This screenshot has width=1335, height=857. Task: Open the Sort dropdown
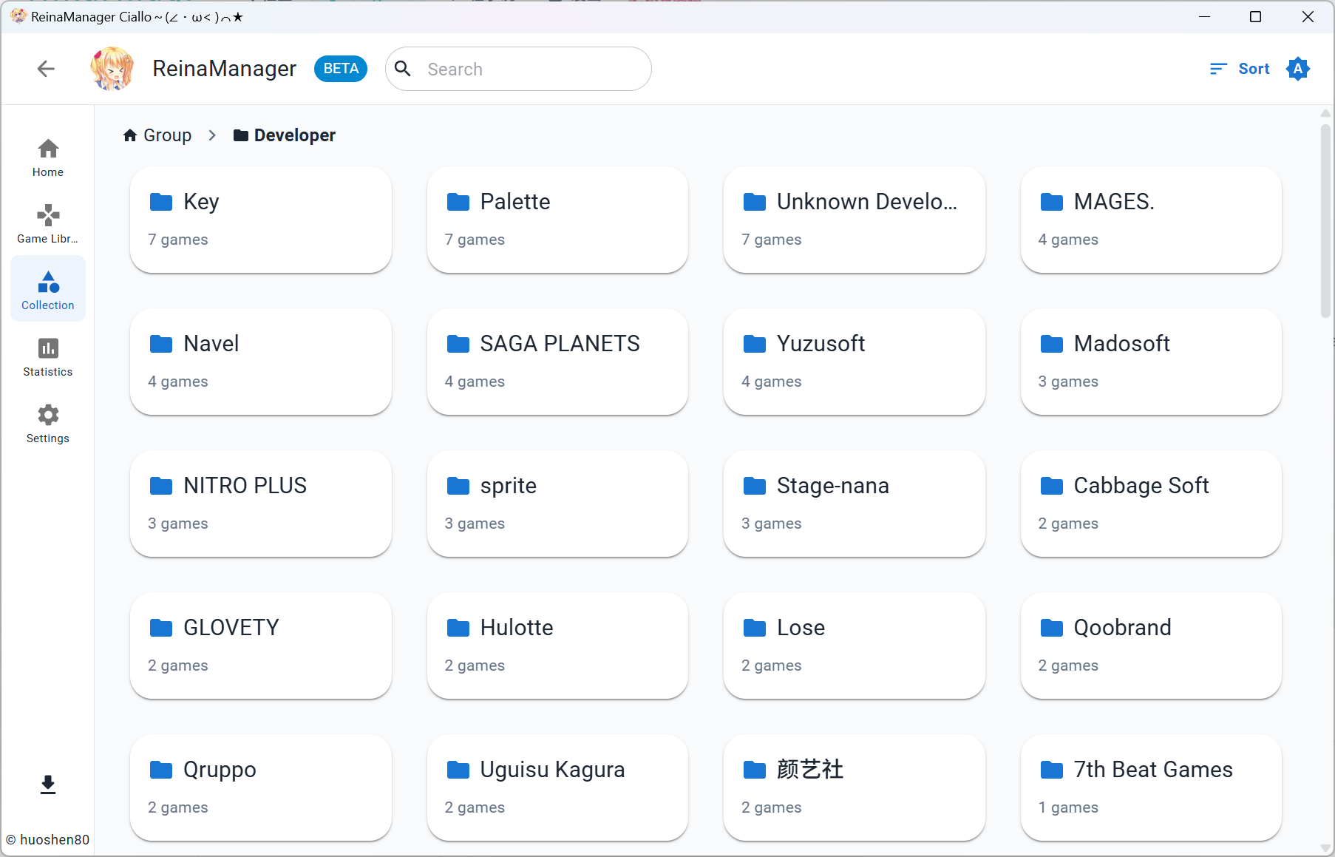tap(1240, 69)
